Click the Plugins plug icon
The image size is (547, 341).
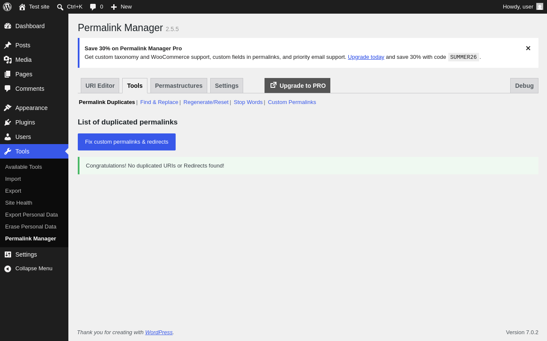[x=8, y=122]
